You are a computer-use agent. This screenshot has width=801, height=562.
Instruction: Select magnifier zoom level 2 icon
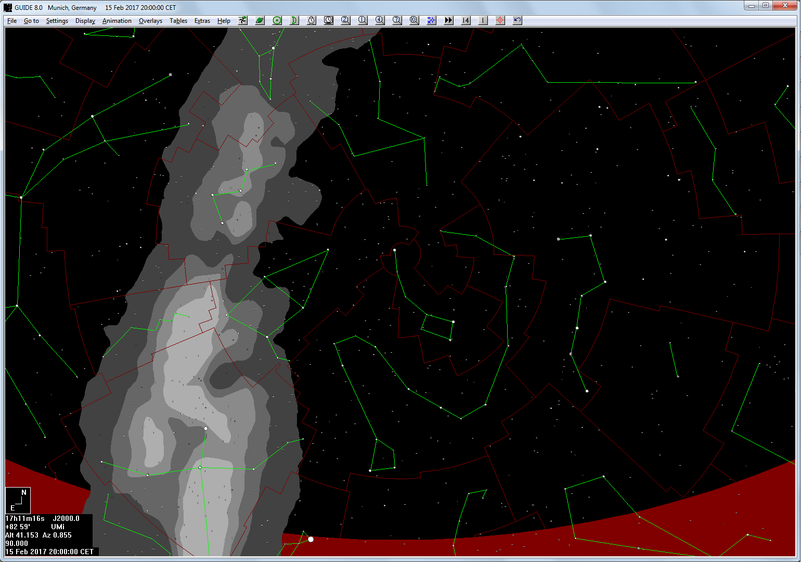point(346,20)
